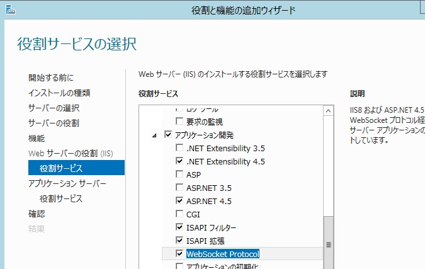Go to サーバーの選択 step
The image size is (425, 269).
54,108
